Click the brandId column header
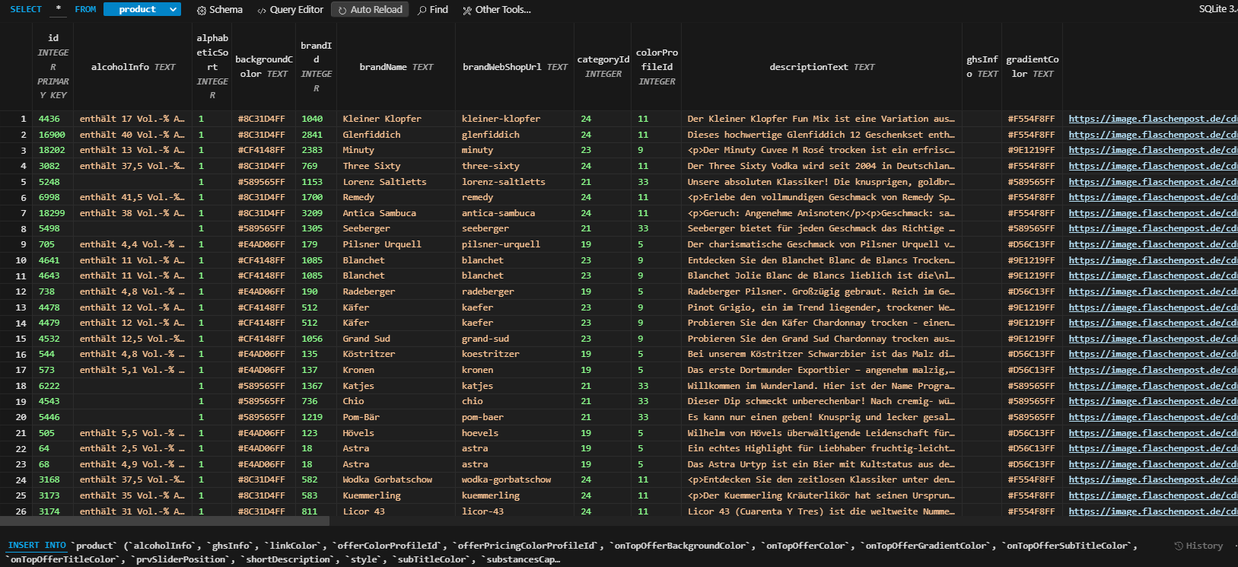This screenshot has width=1238, height=567. (x=316, y=66)
